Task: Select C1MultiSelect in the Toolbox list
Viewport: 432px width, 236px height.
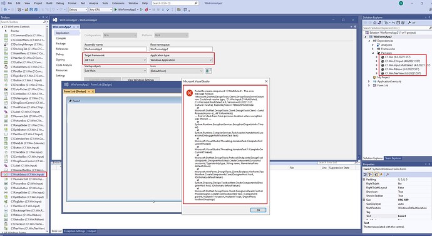Action: tap(24, 174)
